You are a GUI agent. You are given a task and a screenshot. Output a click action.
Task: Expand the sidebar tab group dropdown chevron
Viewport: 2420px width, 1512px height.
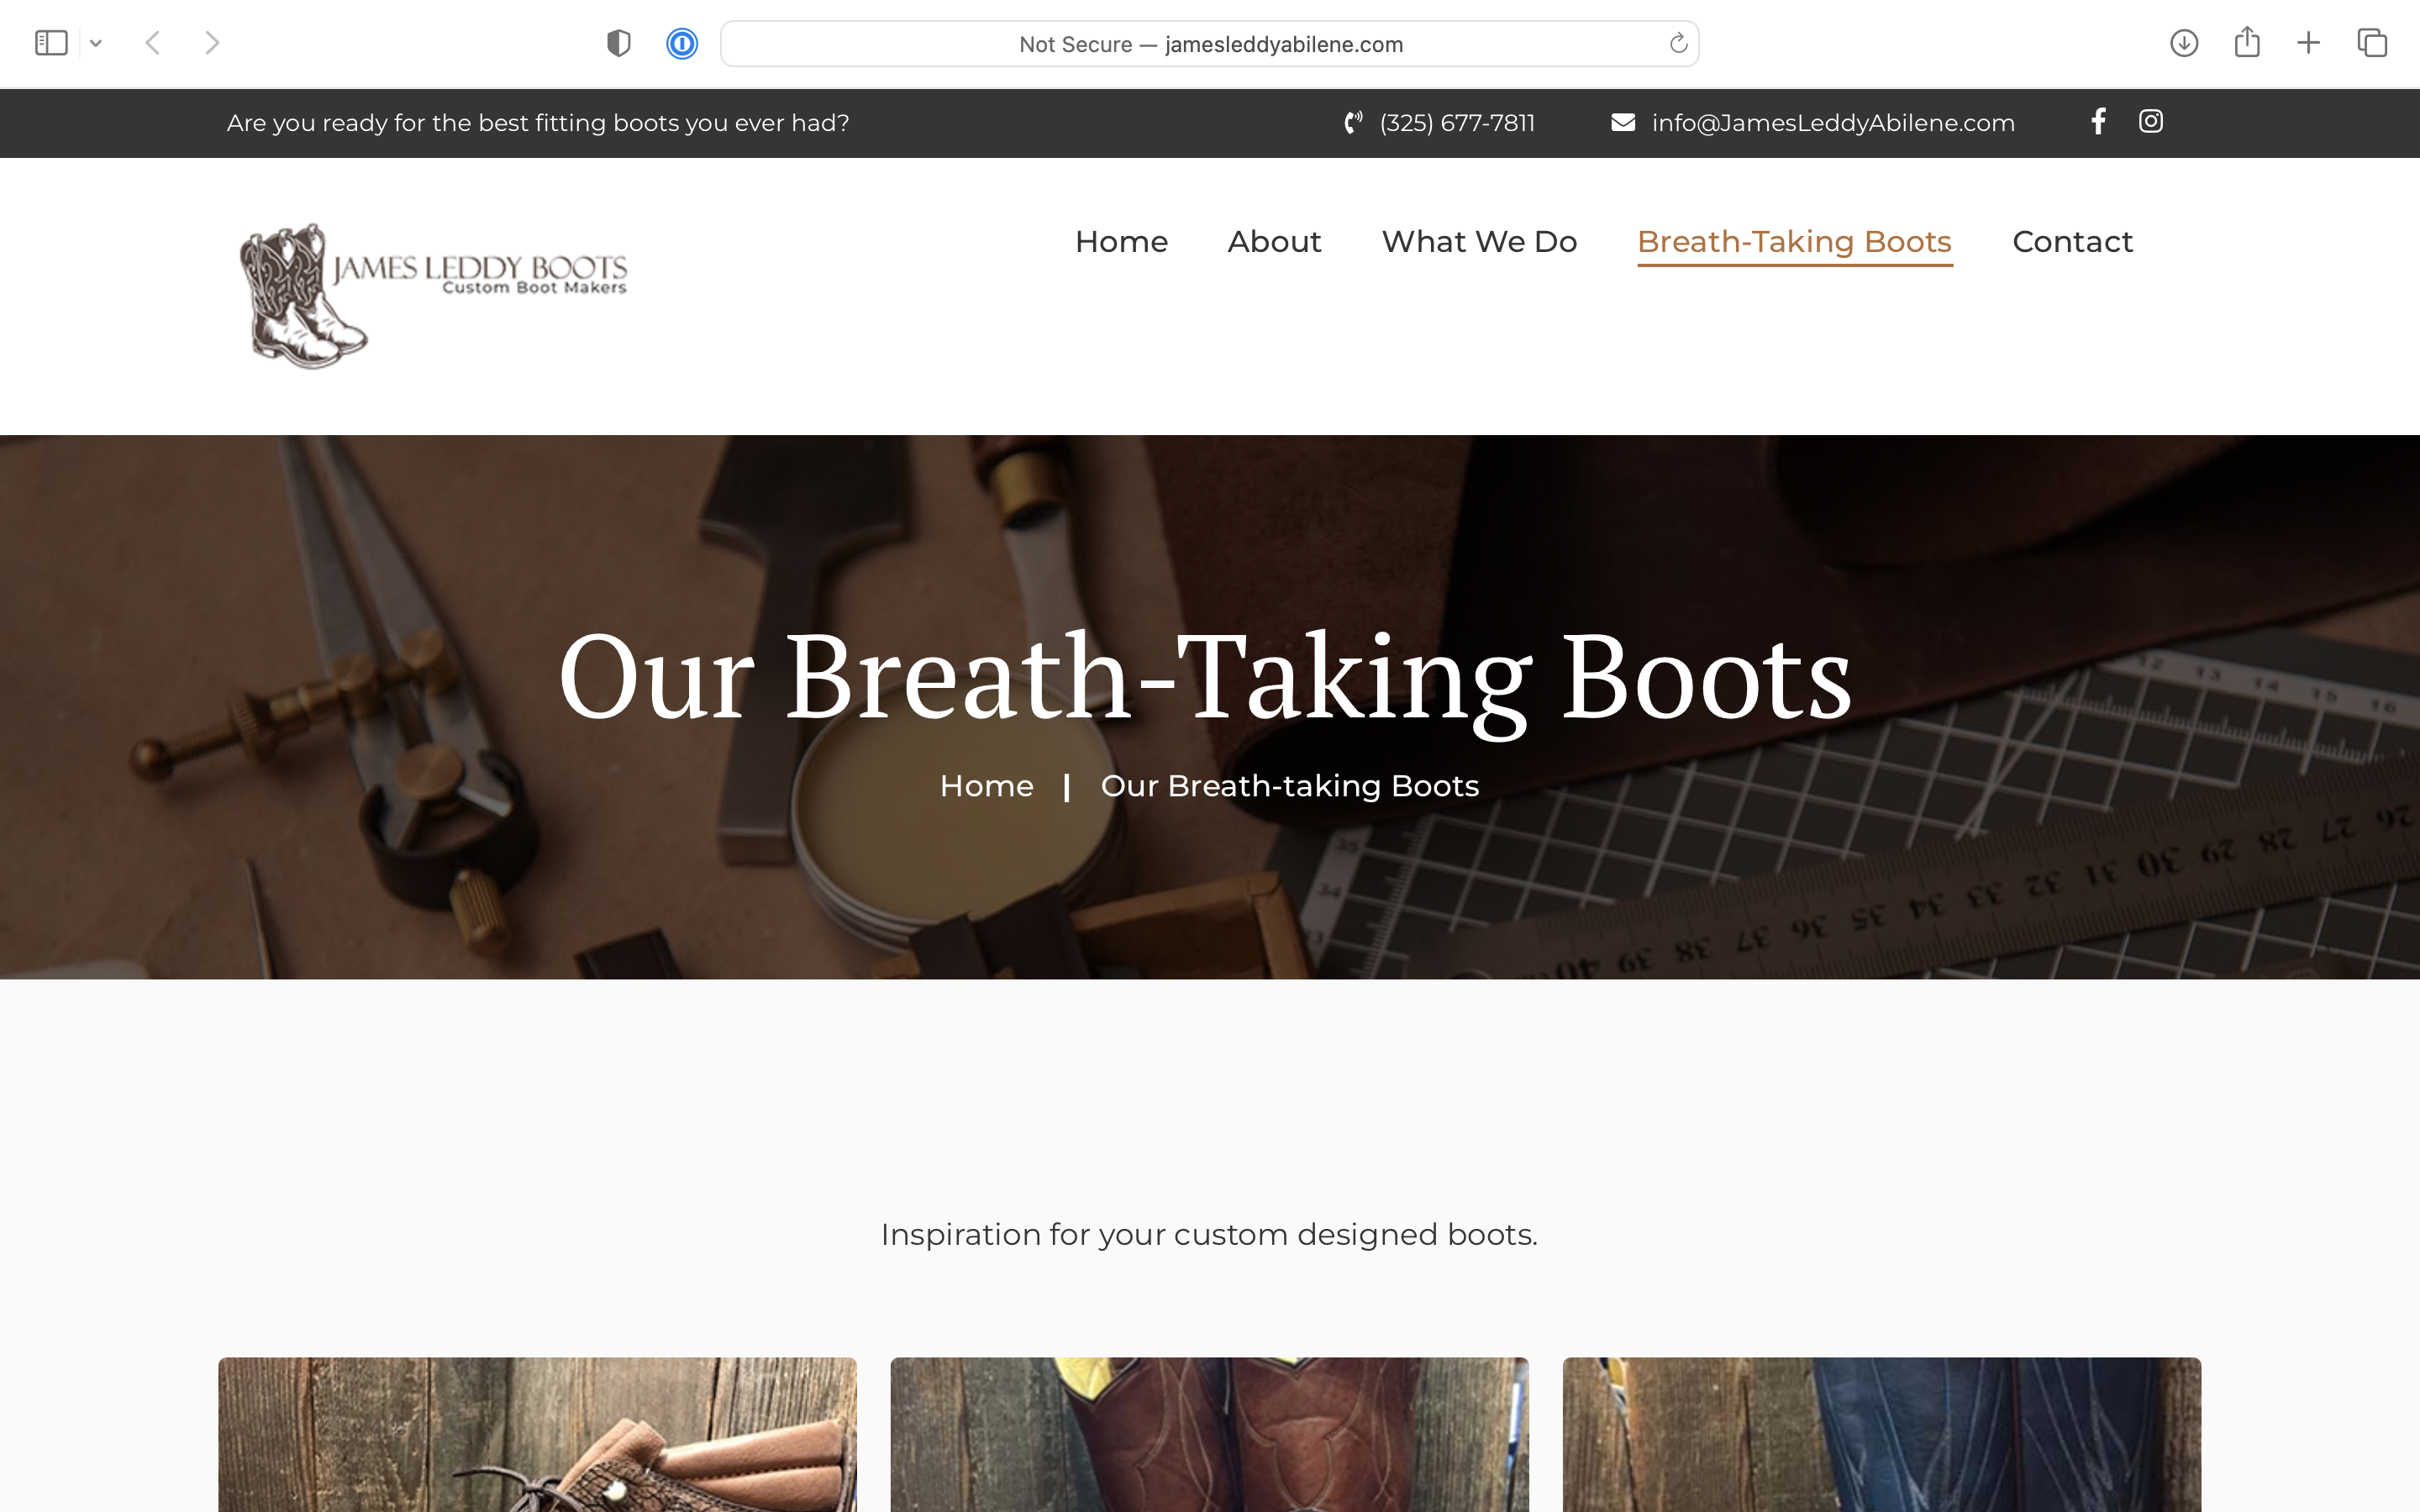tap(96, 43)
